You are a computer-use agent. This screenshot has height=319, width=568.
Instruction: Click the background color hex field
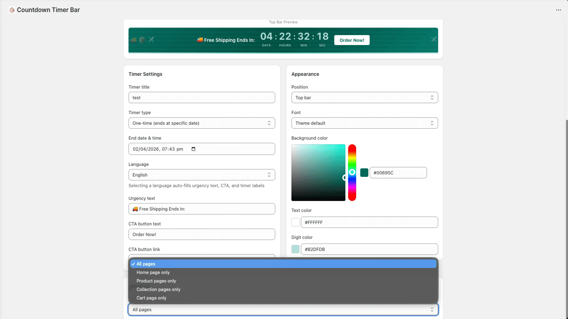tap(398, 173)
